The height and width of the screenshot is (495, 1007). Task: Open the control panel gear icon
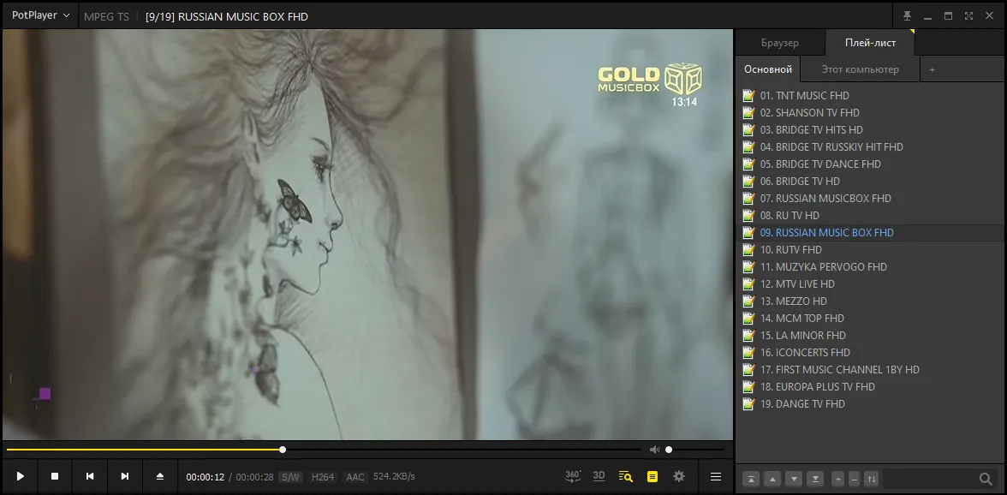point(679,476)
